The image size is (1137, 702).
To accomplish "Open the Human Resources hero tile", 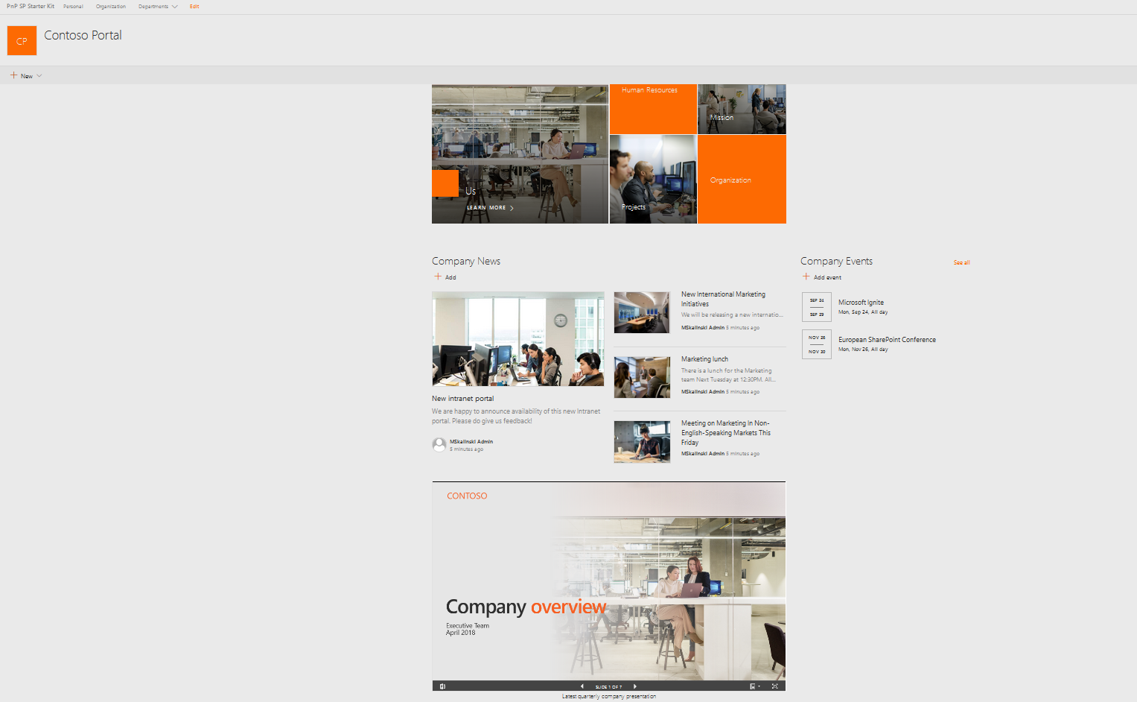I will (x=653, y=109).
